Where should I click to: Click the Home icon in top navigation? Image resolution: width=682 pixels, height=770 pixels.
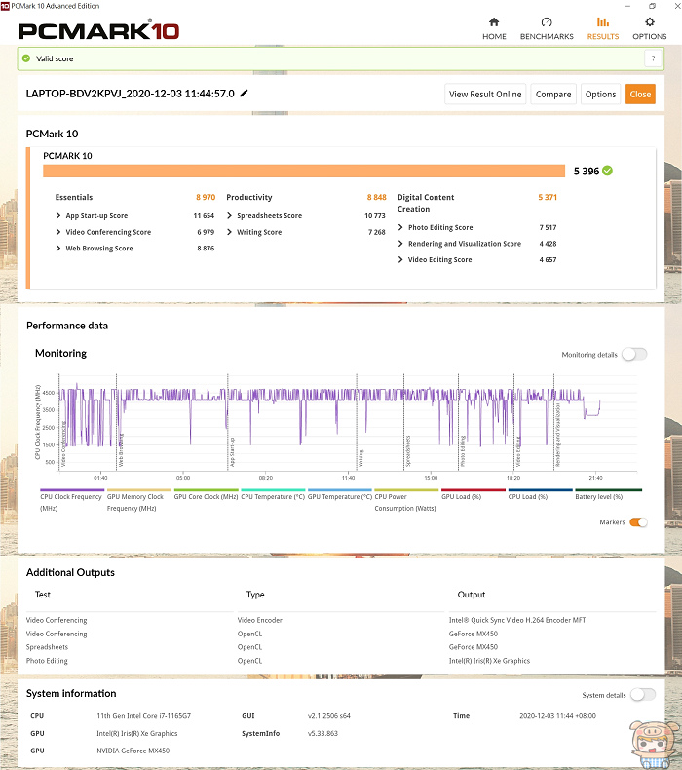coord(494,22)
